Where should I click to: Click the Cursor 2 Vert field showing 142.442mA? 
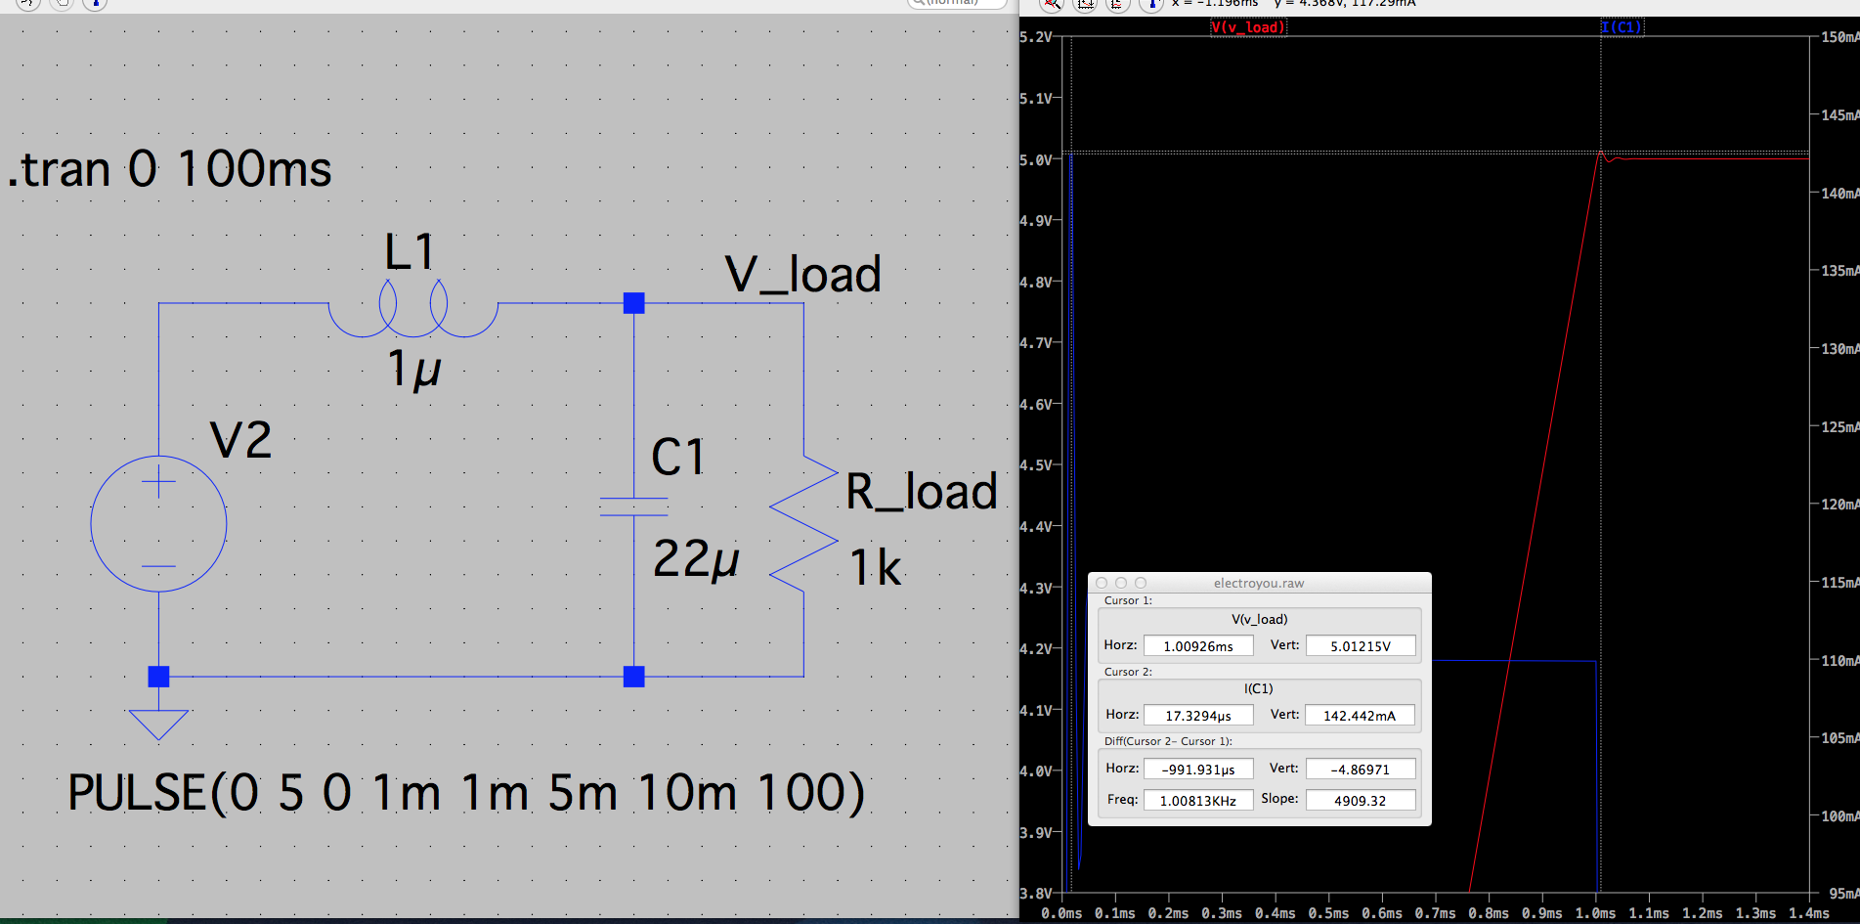pos(1360,716)
